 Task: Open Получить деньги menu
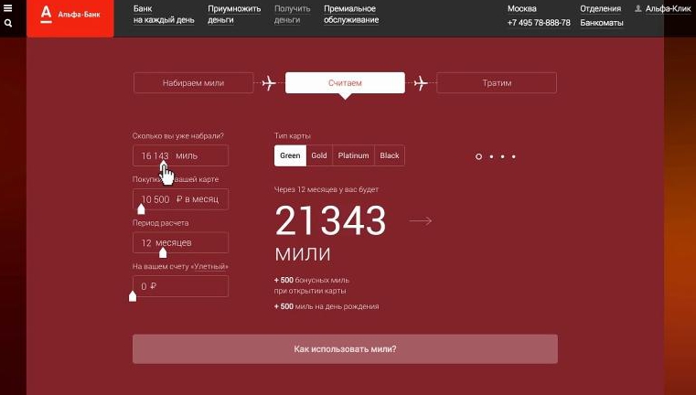292,15
